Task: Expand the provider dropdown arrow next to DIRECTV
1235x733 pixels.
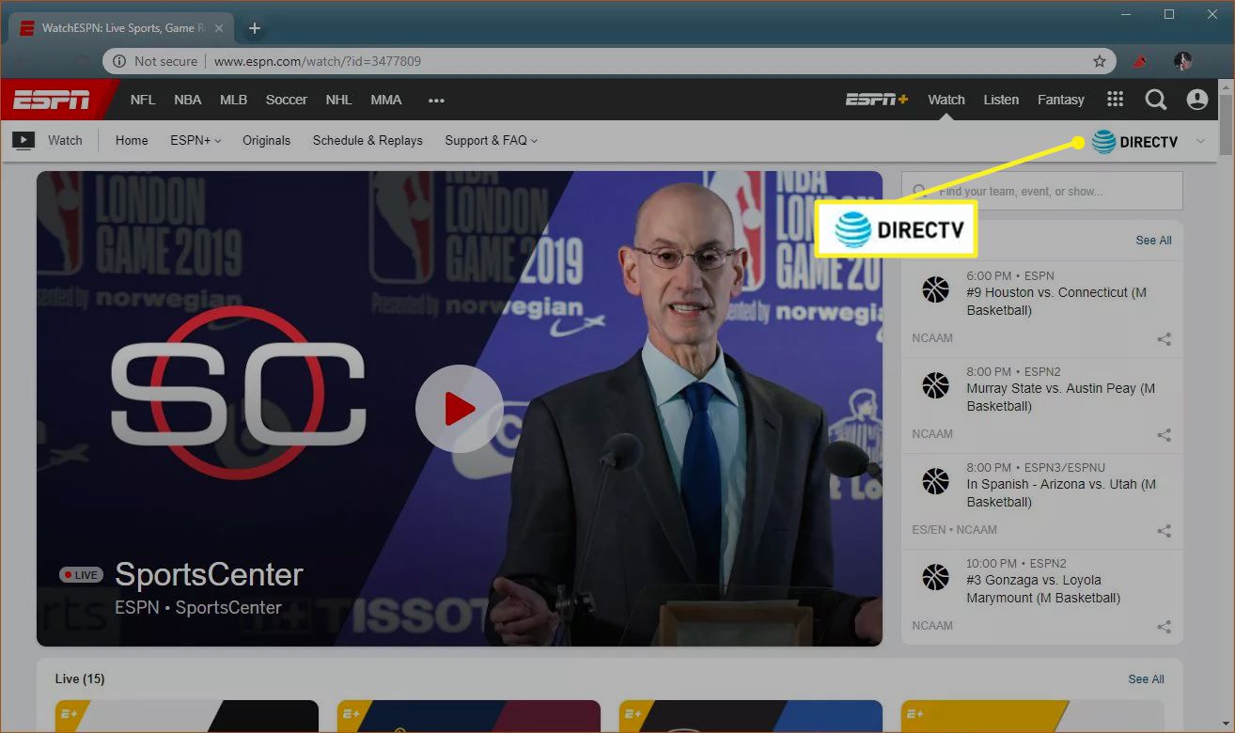Action: (1200, 142)
